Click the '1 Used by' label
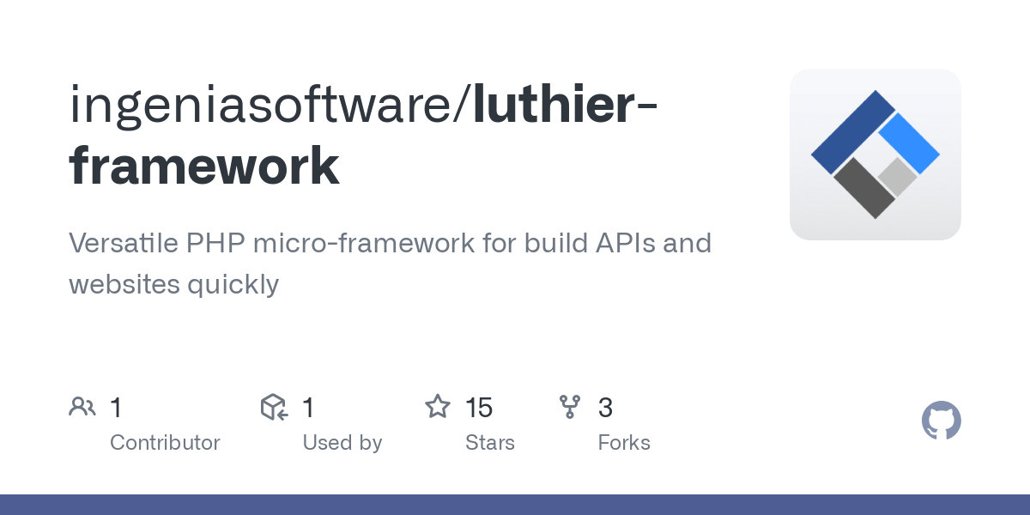This screenshot has height=515, width=1030. (x=342, y=442)
